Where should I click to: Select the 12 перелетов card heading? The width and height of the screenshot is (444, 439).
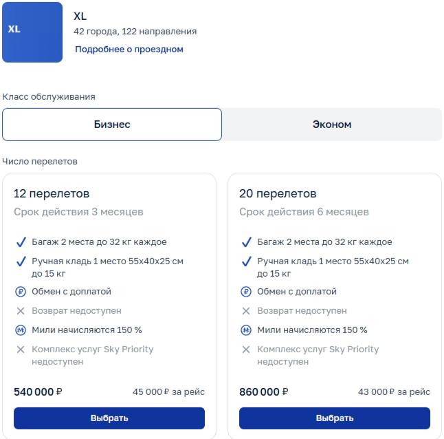pos(52,193)
